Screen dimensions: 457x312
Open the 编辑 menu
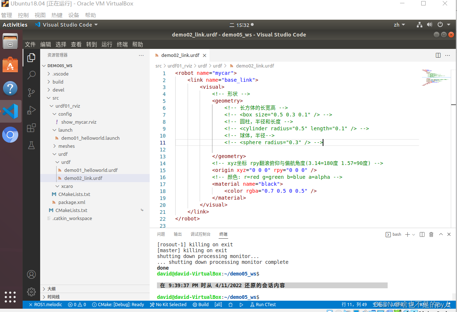46,45
